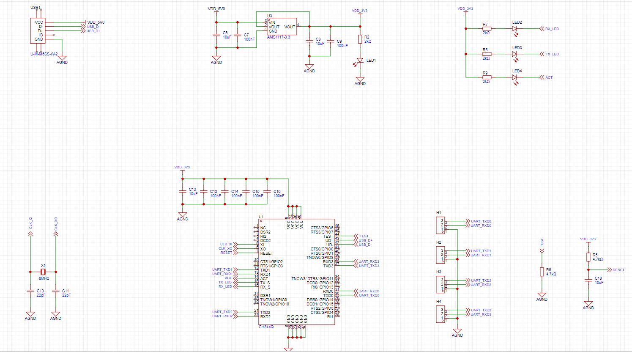Select capacitor C12 symbol

pos(204,192)
